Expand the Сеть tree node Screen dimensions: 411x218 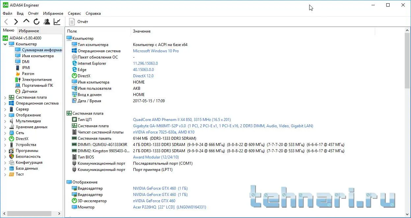pos(5,133)
